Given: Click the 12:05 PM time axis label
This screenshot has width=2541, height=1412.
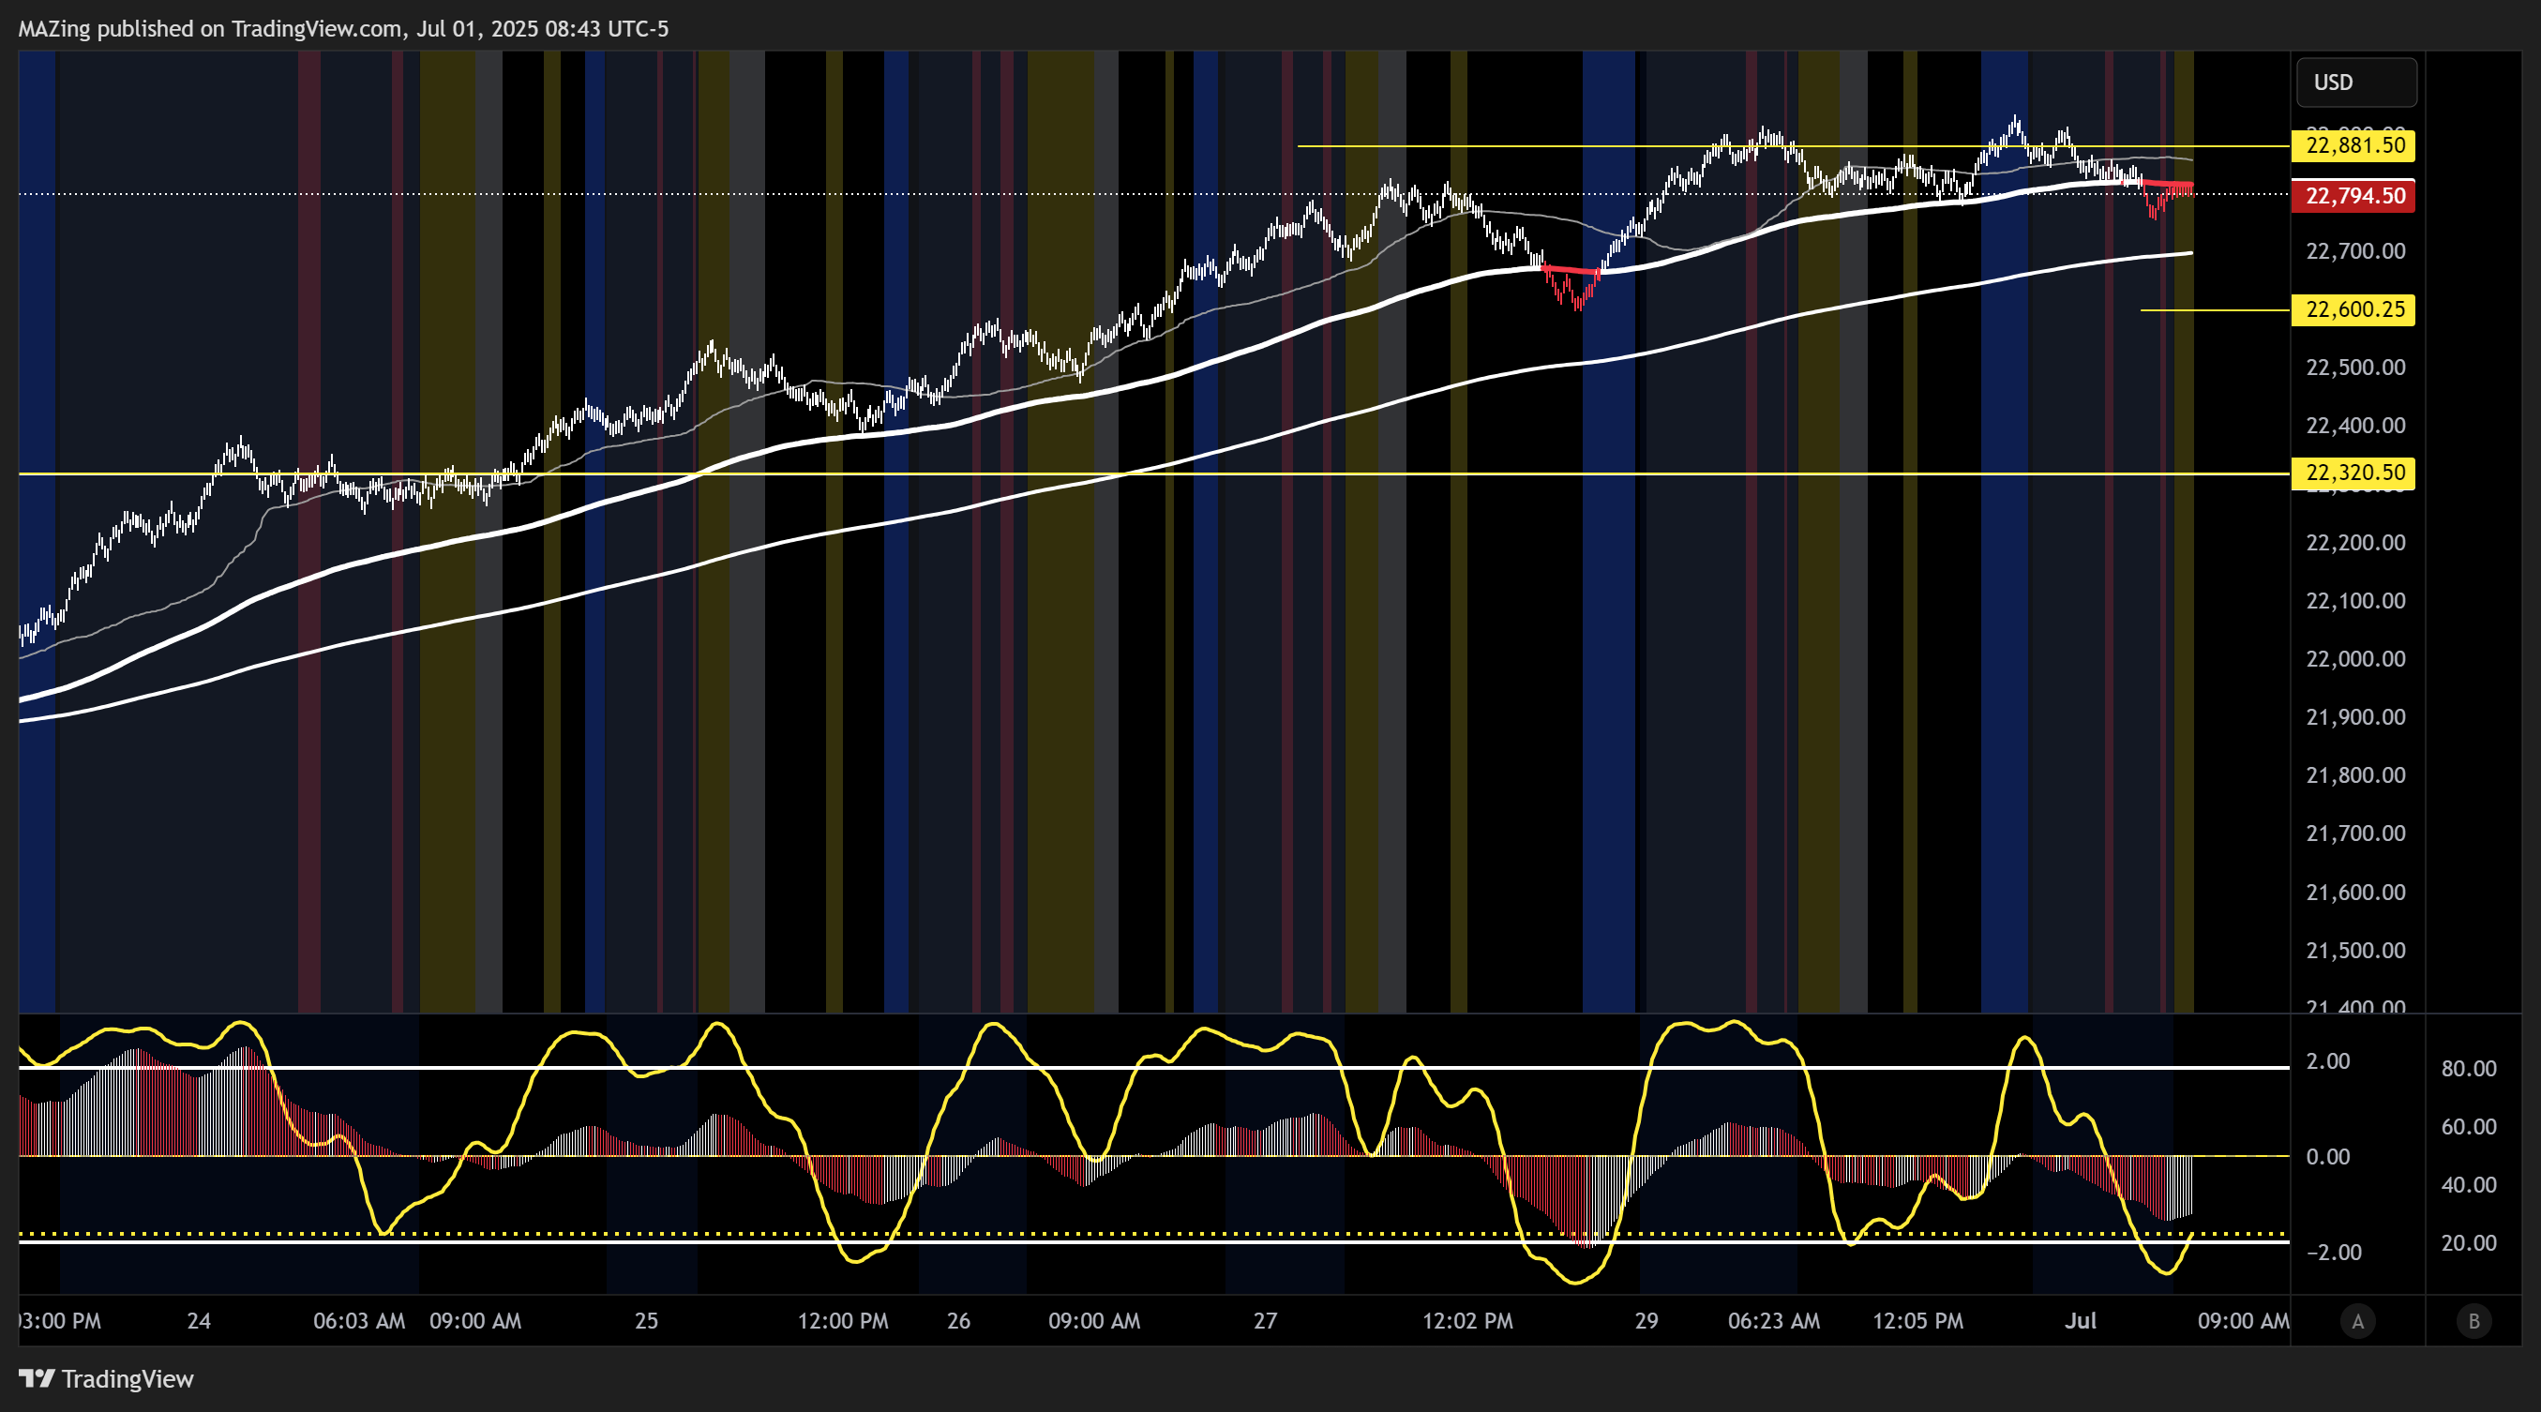Looking at the screenshot, I should pos(1917,1321).
